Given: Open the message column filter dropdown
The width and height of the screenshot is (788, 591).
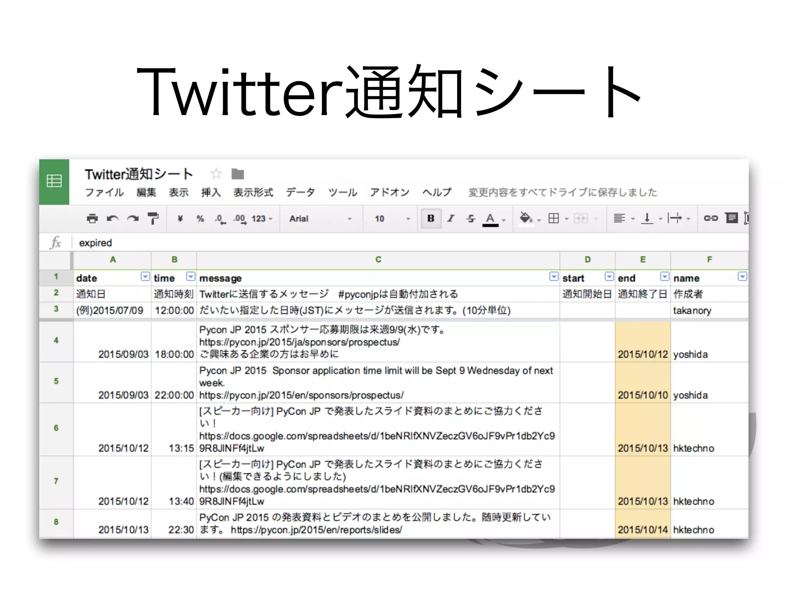Looking at the screenshot, I should pos(554,277).
